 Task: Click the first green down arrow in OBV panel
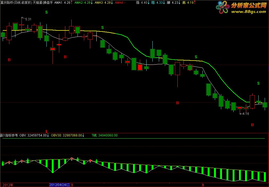pos(3,162)
